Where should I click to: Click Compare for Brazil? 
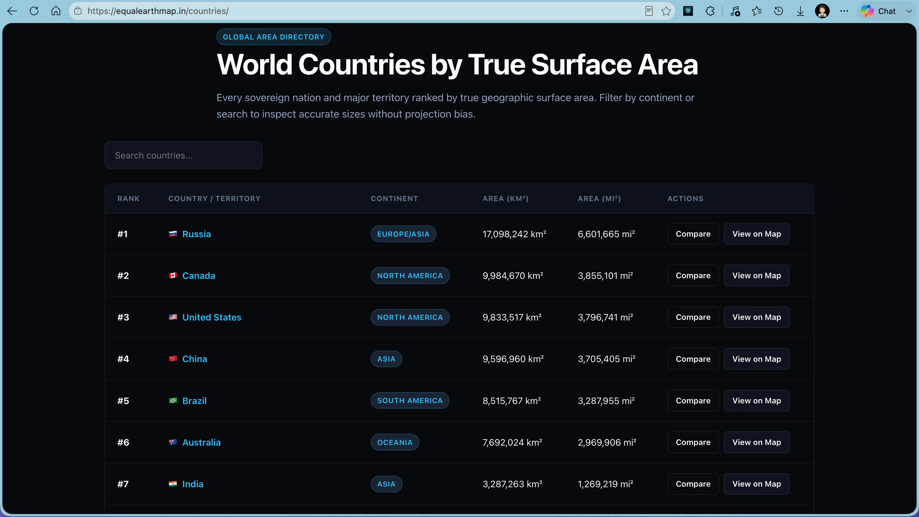[693, 401]
